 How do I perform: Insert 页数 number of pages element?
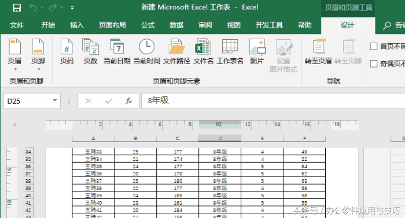coord(91,51)
